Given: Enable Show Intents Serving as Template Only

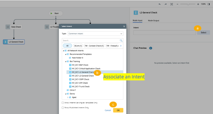Looking at the screenshot, I should pyautogui.click(x=63, y=103).
